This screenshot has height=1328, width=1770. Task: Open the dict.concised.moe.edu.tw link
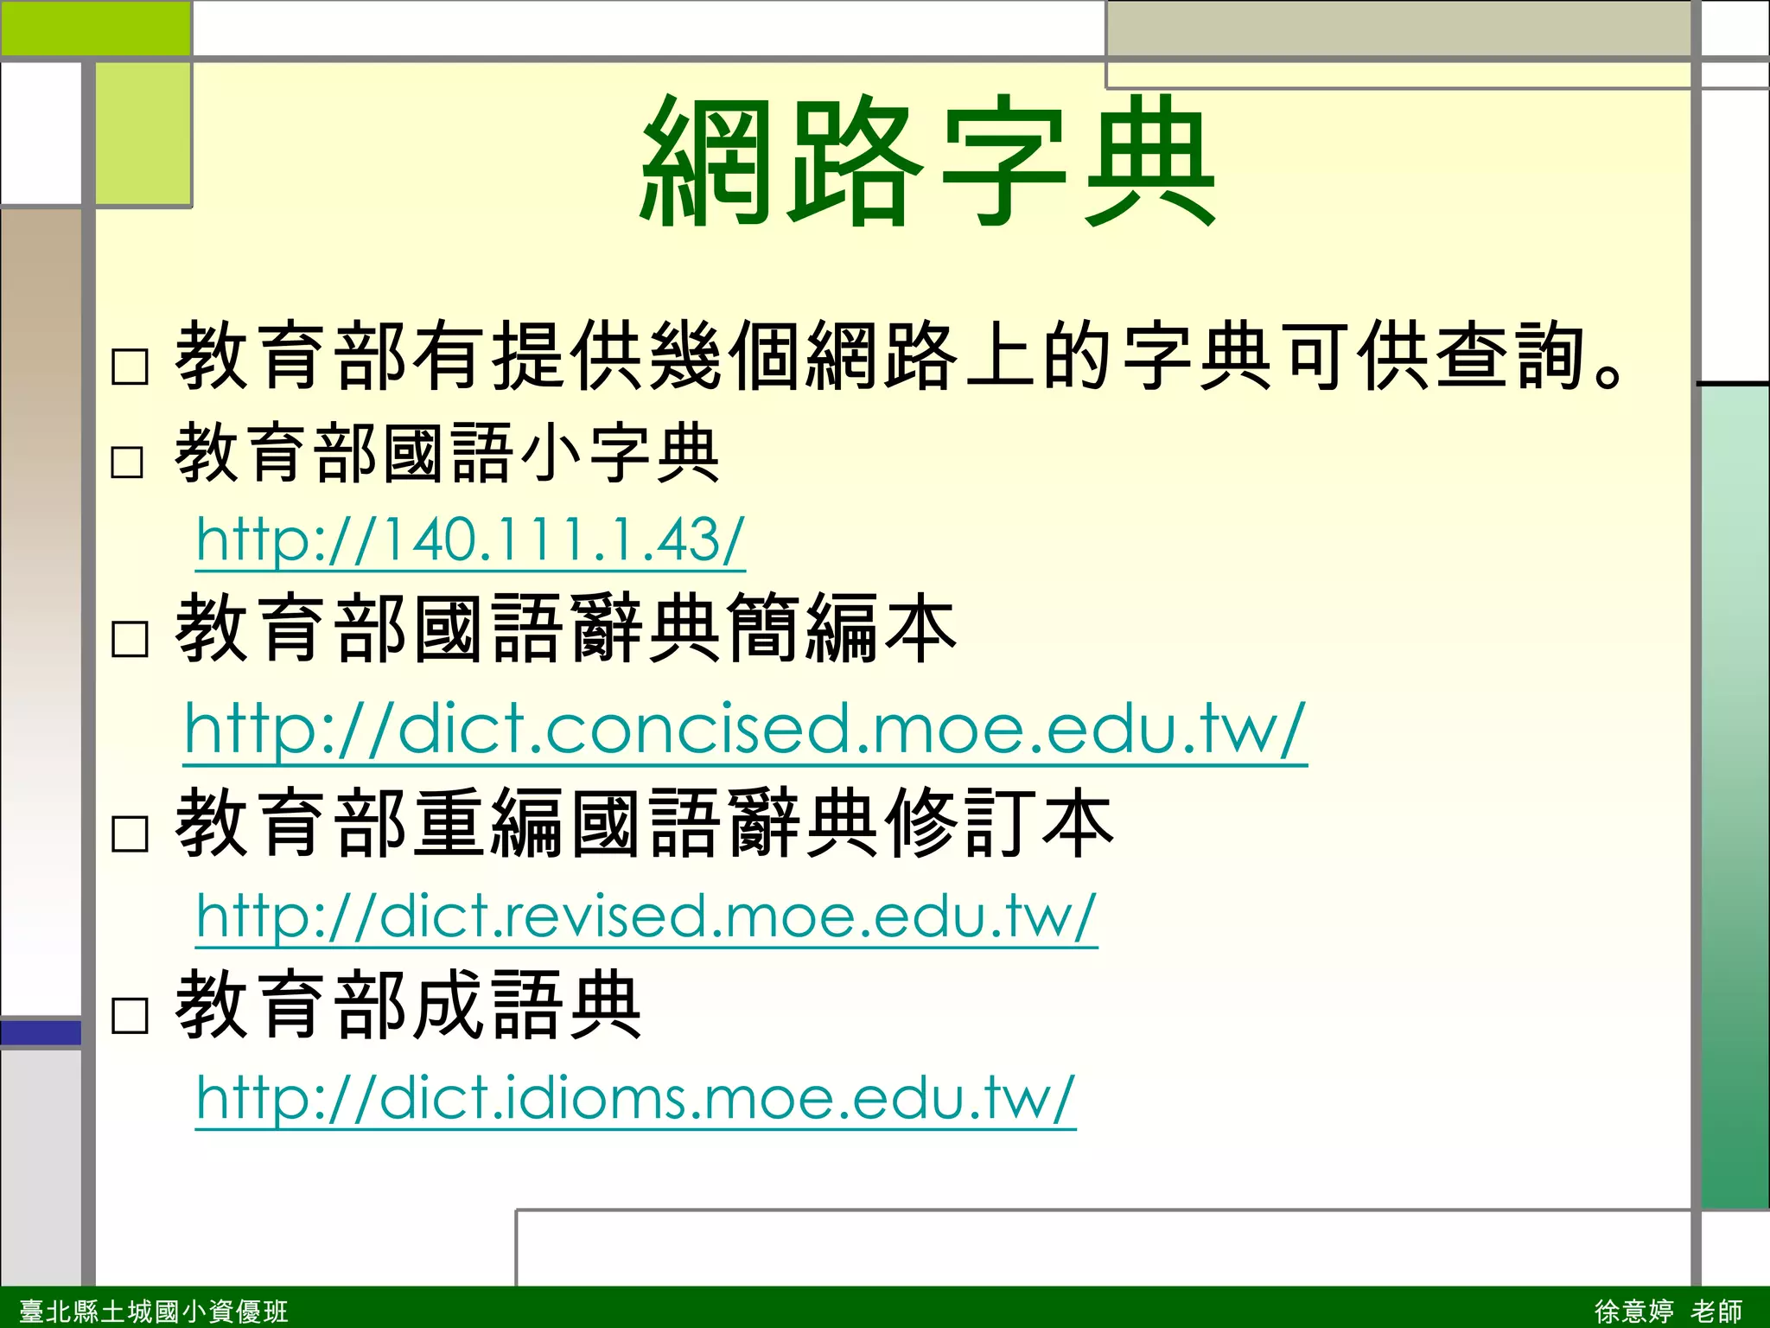745,731
